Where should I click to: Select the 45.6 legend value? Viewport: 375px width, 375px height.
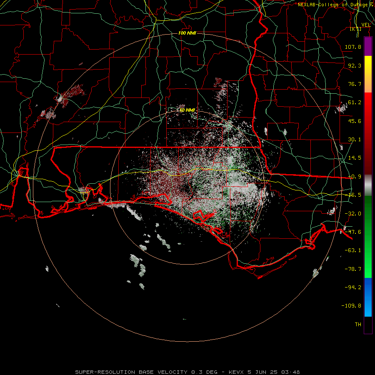click(x=355, y=121)
